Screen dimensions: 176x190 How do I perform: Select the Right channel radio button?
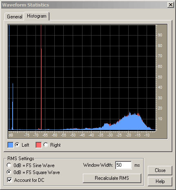[x=46, y=145]
